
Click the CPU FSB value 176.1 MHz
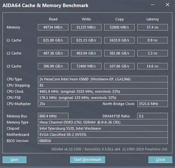103,98
